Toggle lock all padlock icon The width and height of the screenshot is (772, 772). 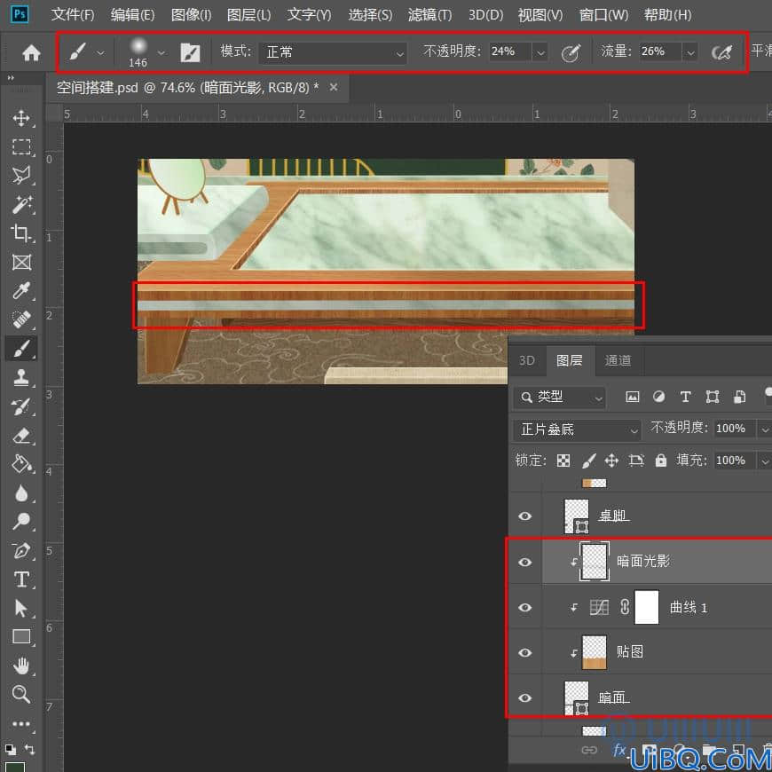(x=660, y=461)
